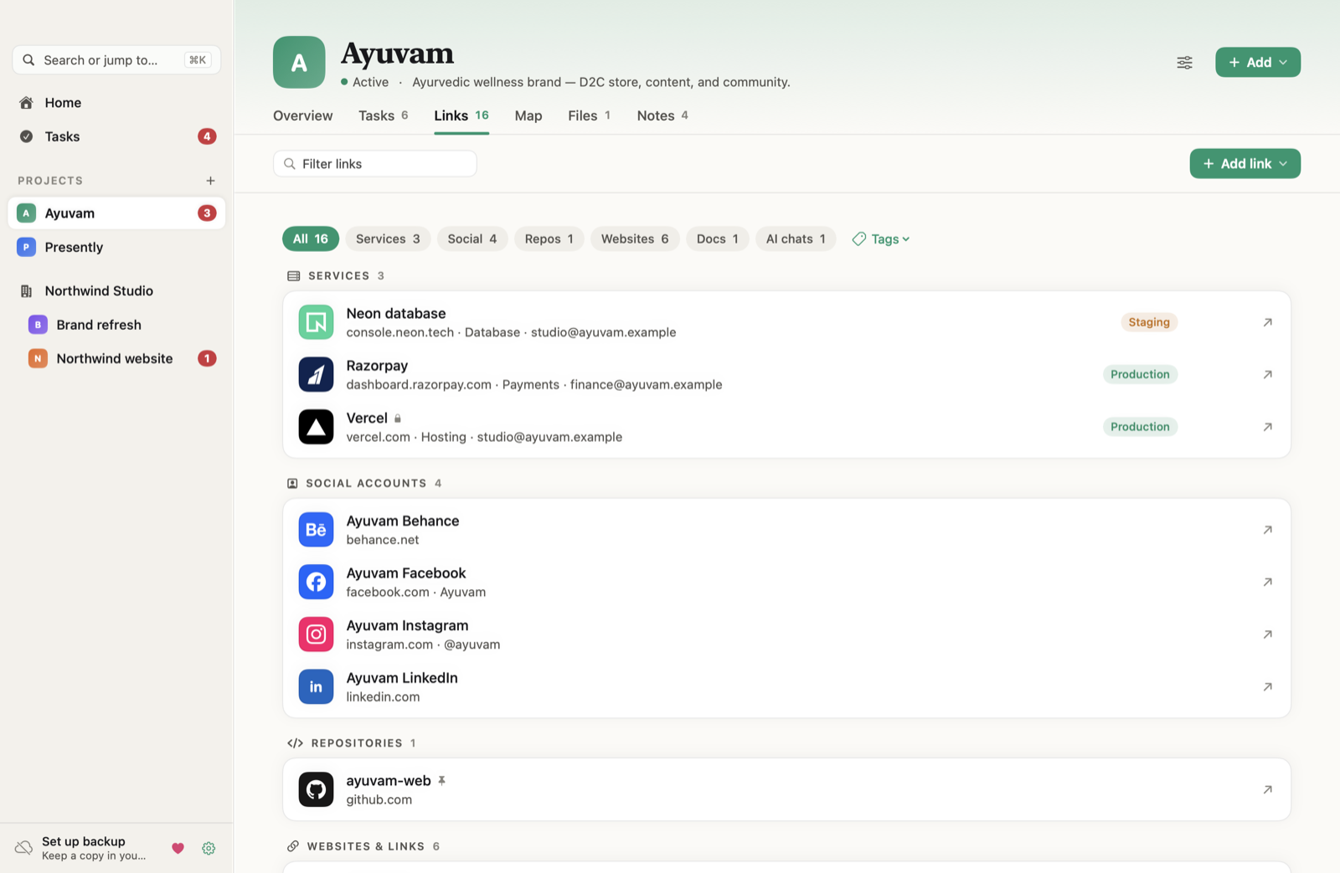Image resolution: width=1340 pixels, height=873 pixels.
Task: Select the Links tab
Action: pos(461,116)
